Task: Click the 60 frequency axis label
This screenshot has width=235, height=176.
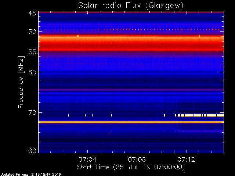Action: tap(32, 72)
